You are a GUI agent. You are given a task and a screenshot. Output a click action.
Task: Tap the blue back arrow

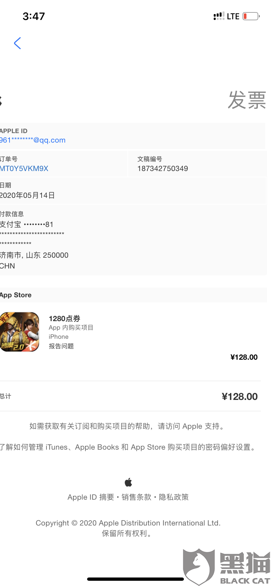pyautogui.click(x=18, y=43)
